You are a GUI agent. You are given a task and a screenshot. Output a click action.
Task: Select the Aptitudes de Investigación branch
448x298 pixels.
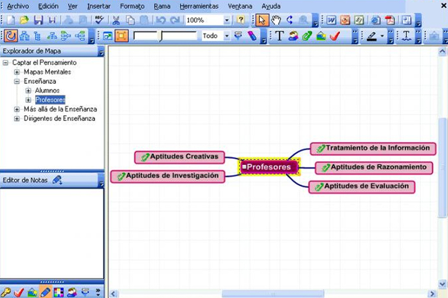(x=167, y=176)
